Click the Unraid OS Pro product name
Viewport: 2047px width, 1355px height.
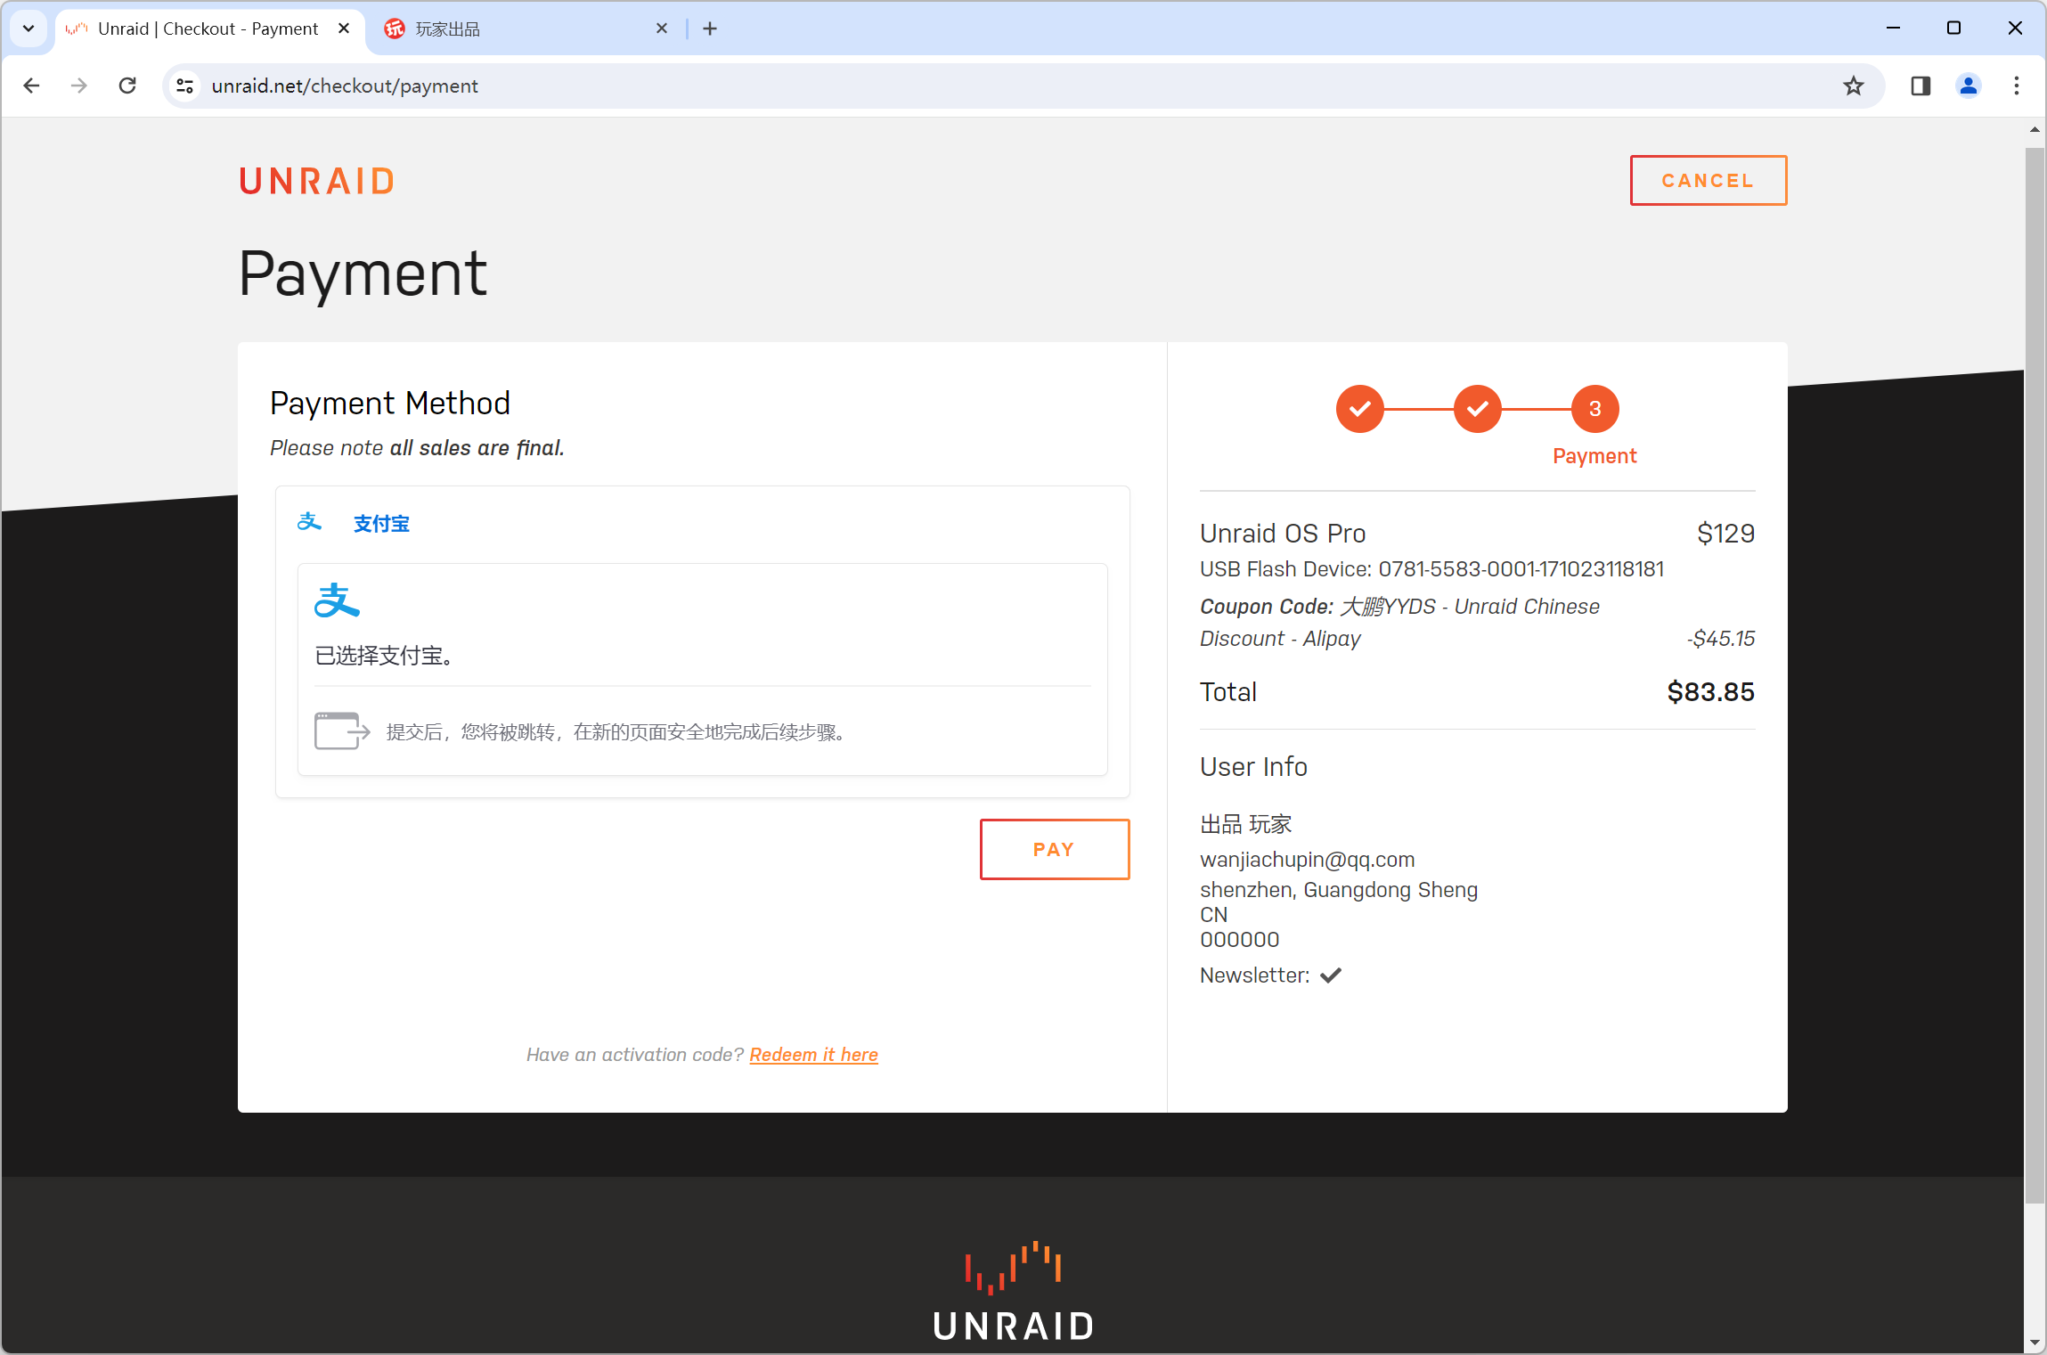[1283, 534]
